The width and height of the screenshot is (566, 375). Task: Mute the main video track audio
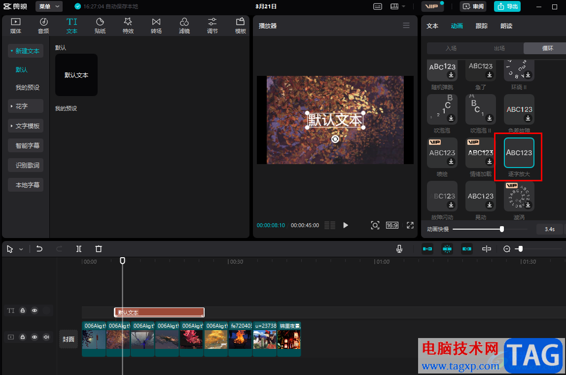click(46, 337)
